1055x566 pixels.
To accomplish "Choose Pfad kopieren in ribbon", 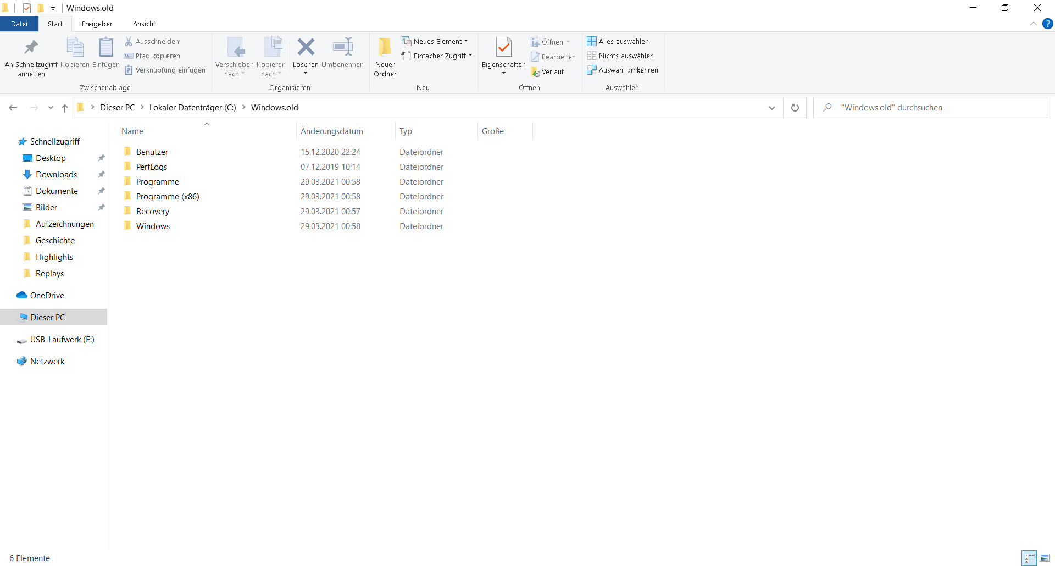I will click(152, 56).
